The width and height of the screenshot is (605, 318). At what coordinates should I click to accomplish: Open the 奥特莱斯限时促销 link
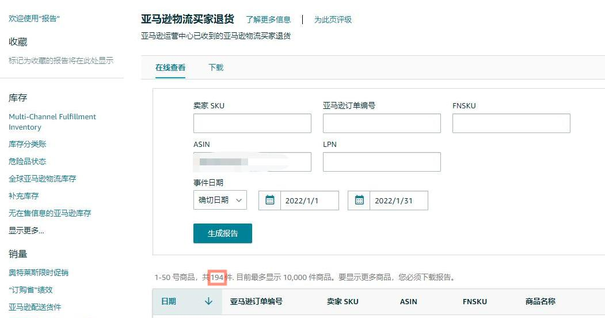[x=39, y=272]
